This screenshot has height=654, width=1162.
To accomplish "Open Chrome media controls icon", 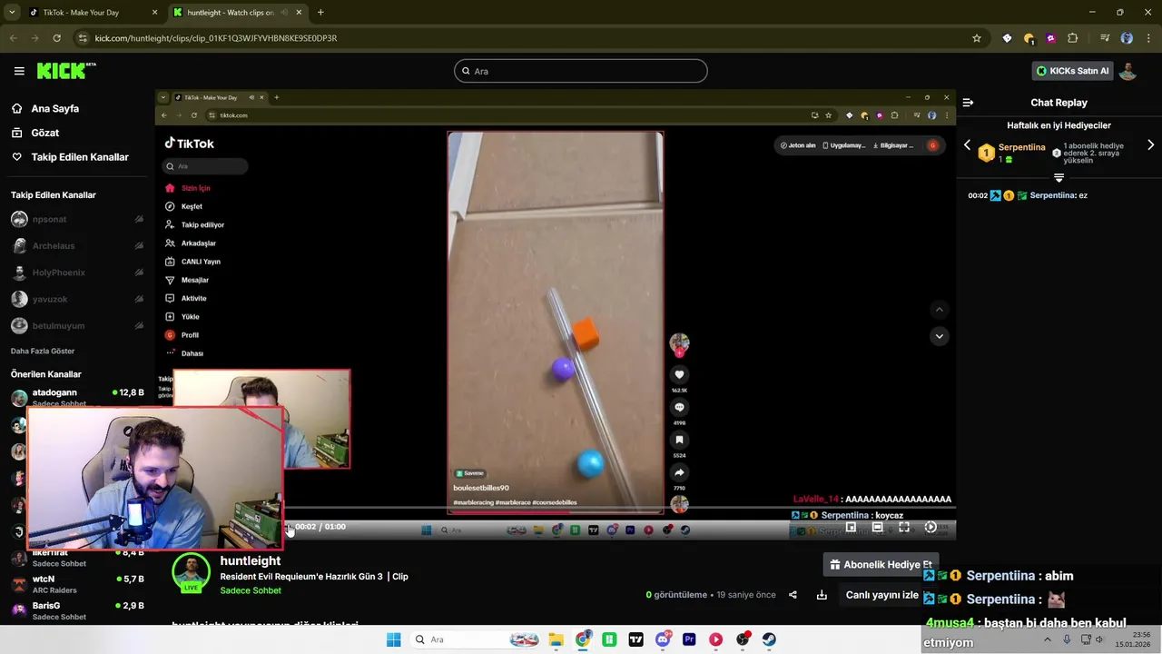I will point(1105,38).
